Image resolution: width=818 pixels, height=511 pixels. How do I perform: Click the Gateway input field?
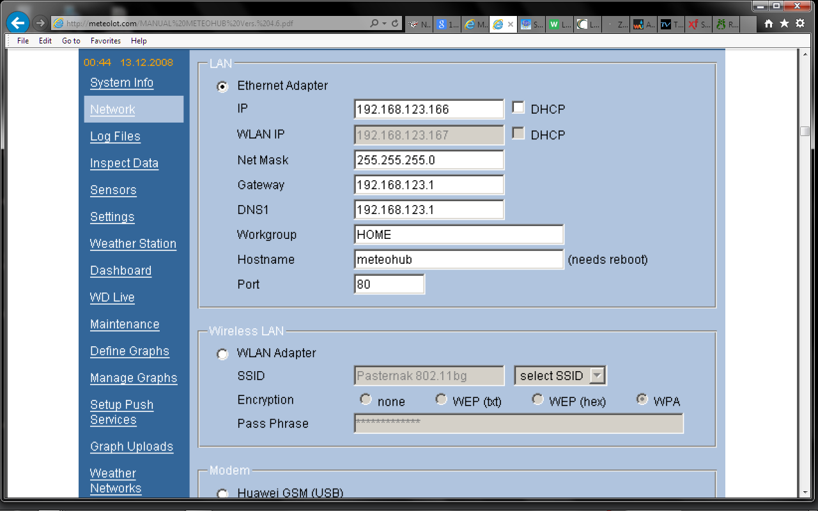(429, 185)
